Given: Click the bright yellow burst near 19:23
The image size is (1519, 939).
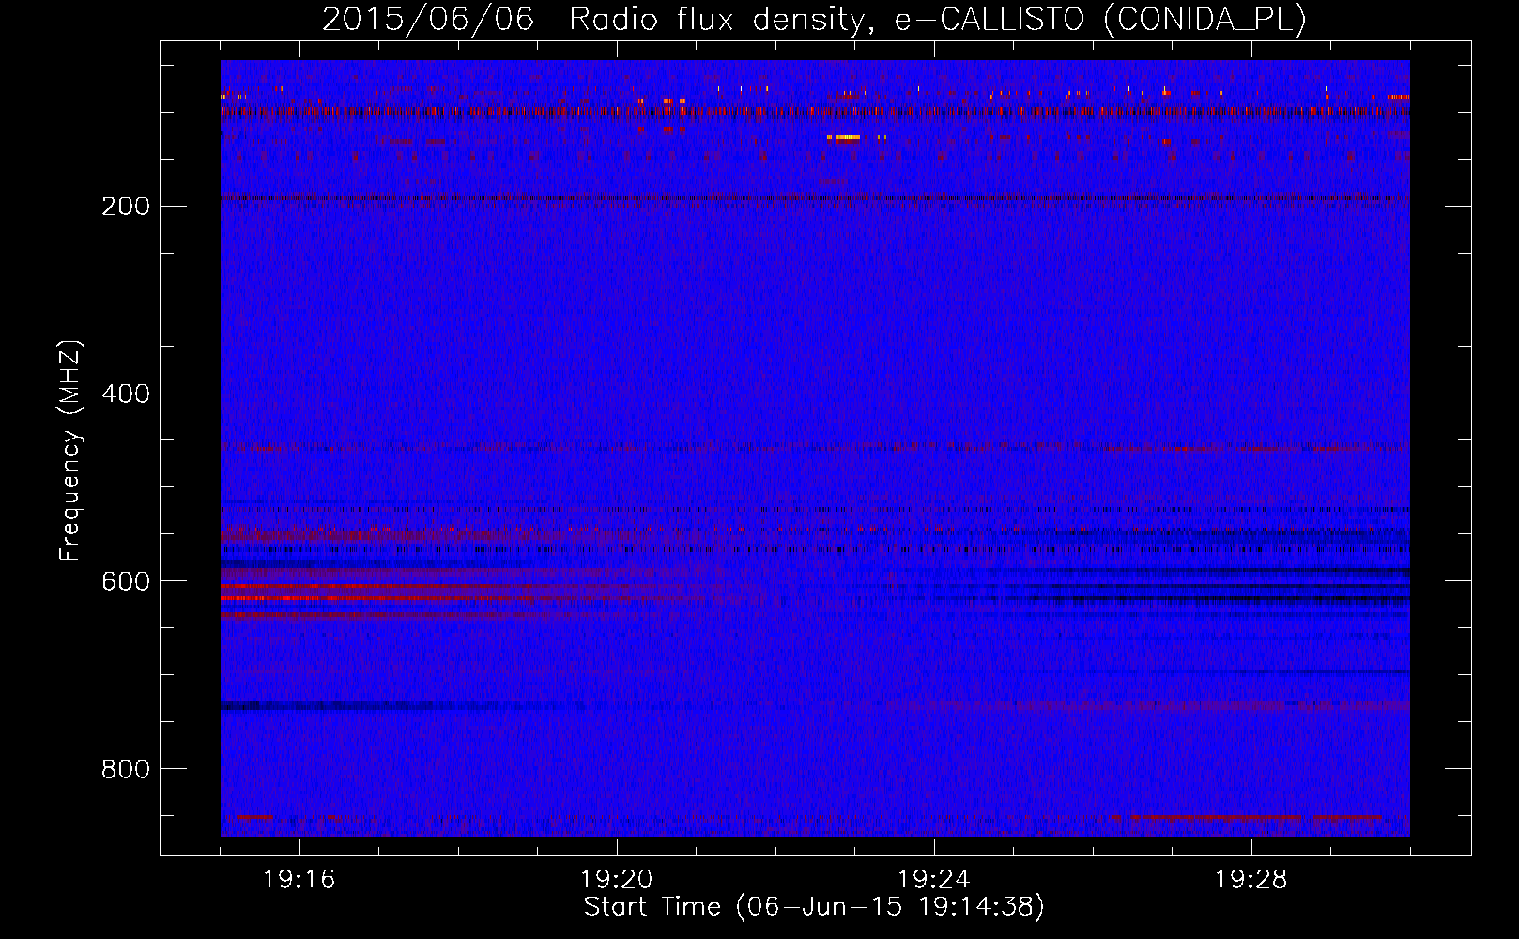Looking at the screenshot, I should click(x=849, y=137).
